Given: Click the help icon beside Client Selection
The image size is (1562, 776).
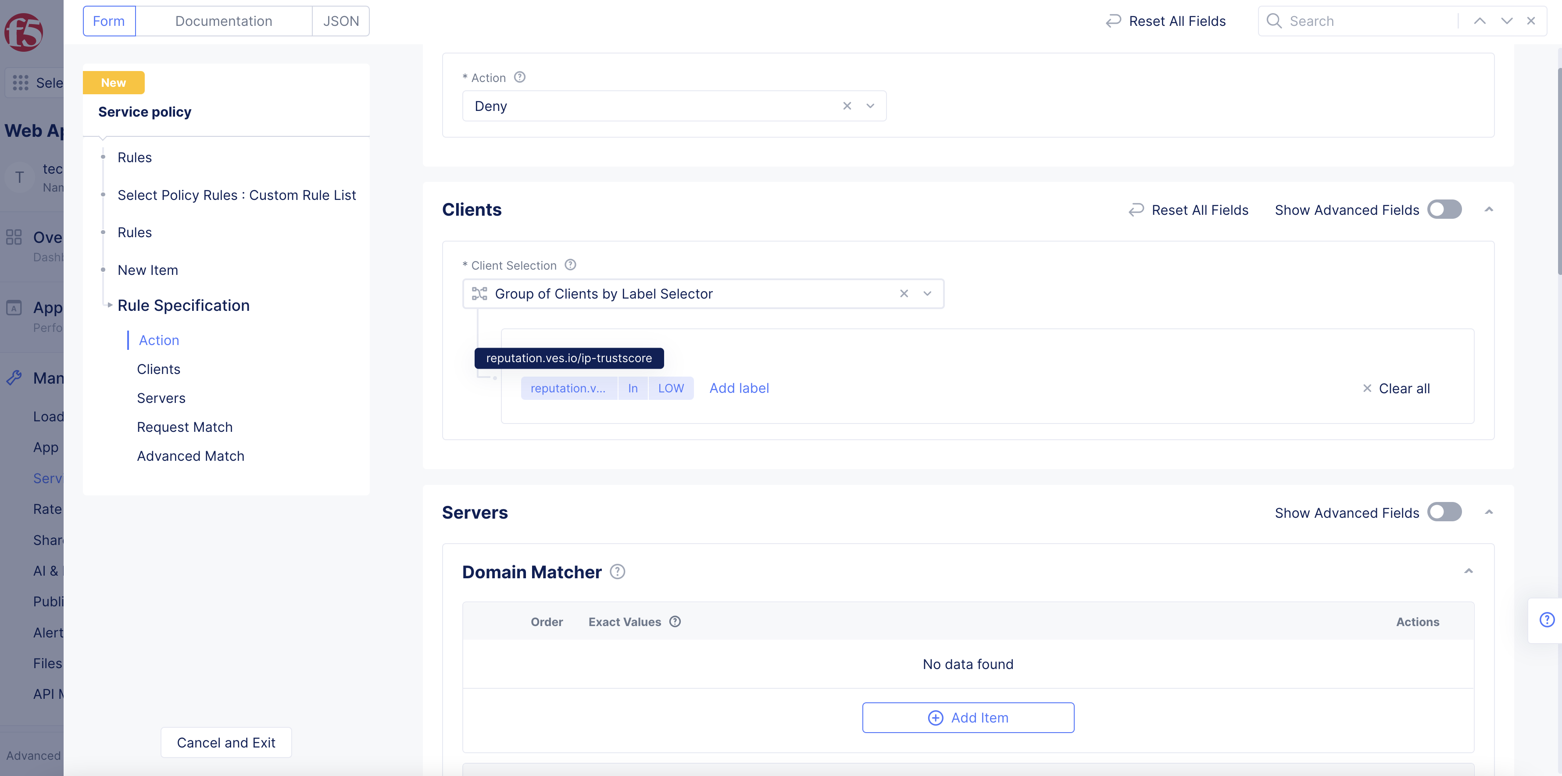Looking at the screenshot, I should [x=570, y=265].
